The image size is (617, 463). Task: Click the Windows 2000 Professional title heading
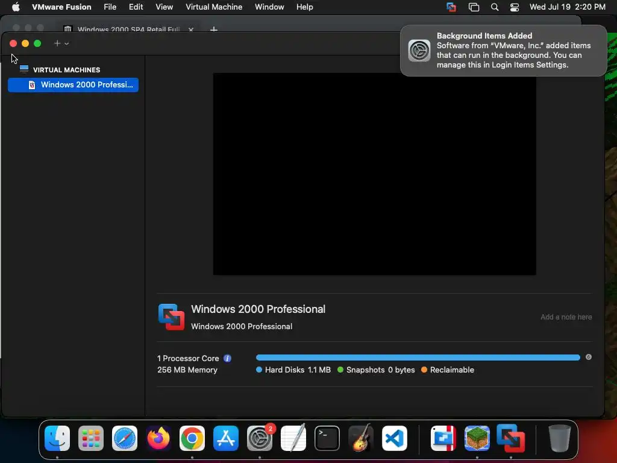(x=258, y=309)
